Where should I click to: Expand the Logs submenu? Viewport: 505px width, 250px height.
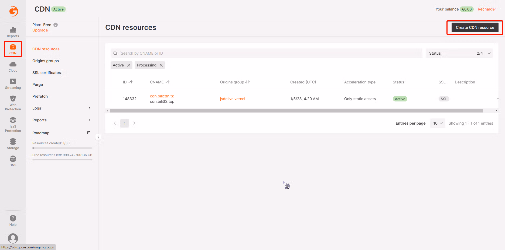click(62, 108)
